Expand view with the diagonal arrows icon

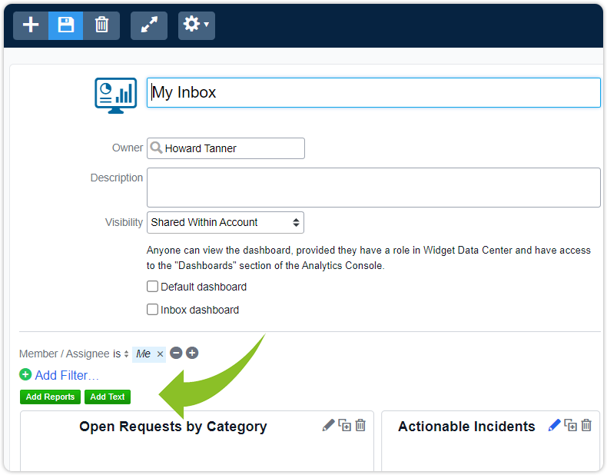(149, 25)
